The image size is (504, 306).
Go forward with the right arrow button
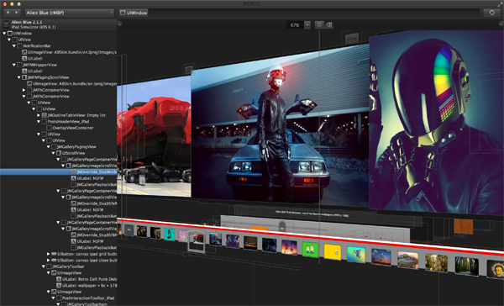pos(17,13)
